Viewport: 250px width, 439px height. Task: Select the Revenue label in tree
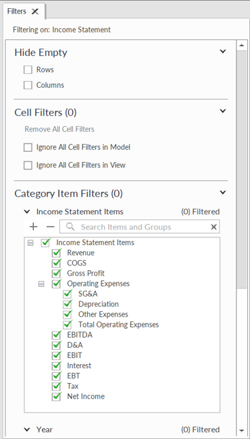(x=80, y=253)
